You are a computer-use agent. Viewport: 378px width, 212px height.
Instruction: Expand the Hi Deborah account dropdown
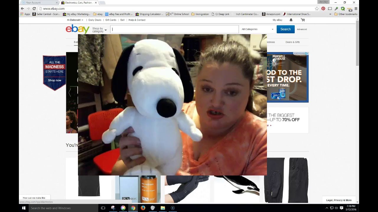coord(75,20)
